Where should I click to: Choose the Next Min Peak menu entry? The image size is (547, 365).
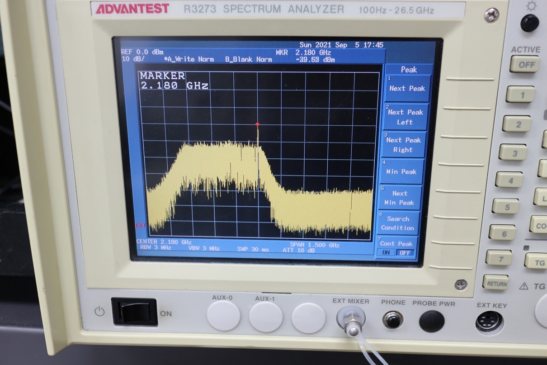pyautogui.click(x=400, y=198)
